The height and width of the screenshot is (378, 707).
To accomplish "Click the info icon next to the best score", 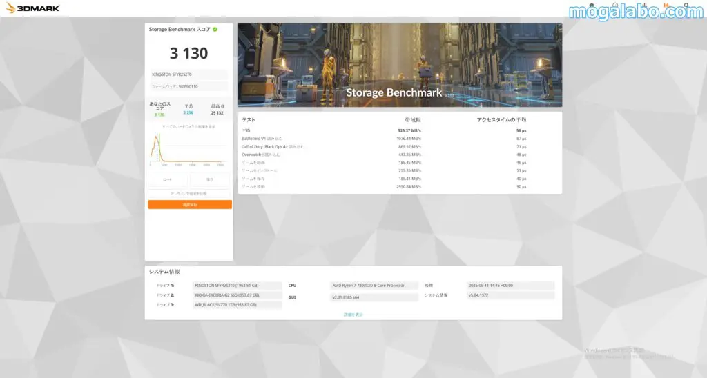I will (x=223, y=106).
